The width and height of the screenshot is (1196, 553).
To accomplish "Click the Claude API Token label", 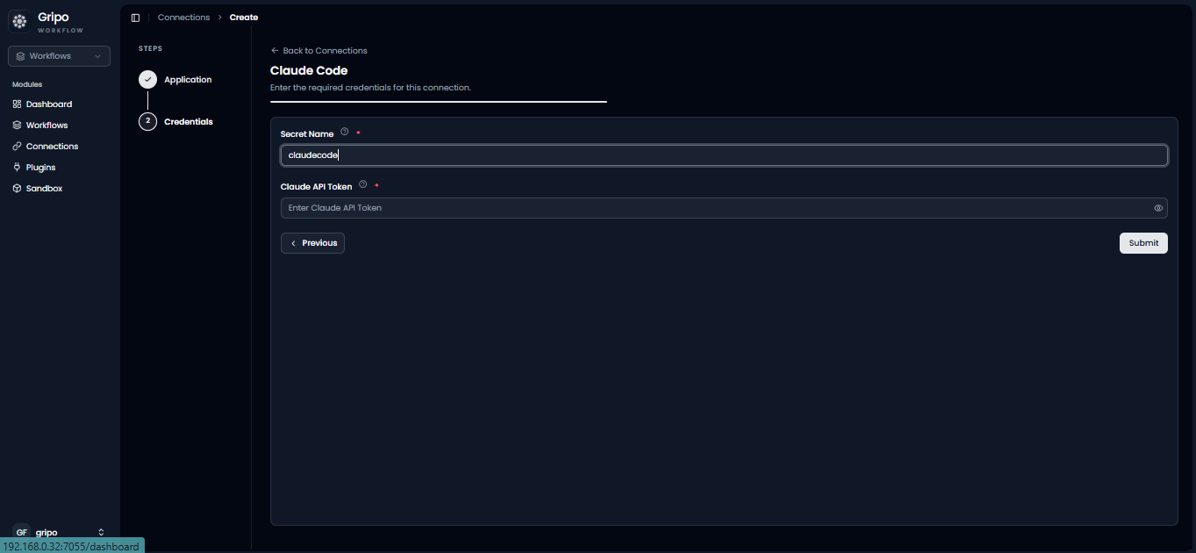I will (x=316, y=187).
